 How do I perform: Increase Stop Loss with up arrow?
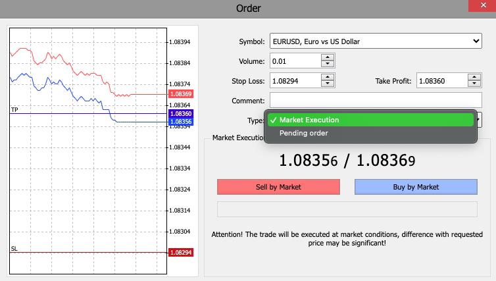coord(328,77)
